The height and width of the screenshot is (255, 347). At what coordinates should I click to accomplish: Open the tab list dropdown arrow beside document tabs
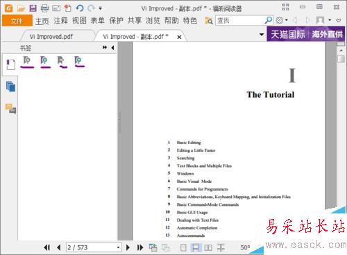[x=262, y=35]
